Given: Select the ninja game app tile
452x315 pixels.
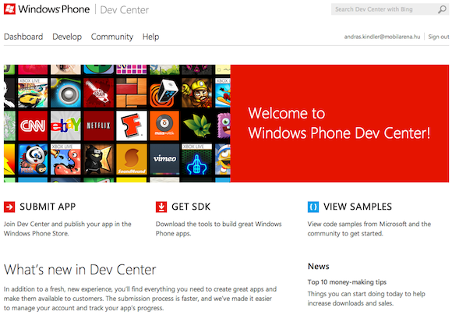Looking at the screenshot, I should tap(99, 159).
